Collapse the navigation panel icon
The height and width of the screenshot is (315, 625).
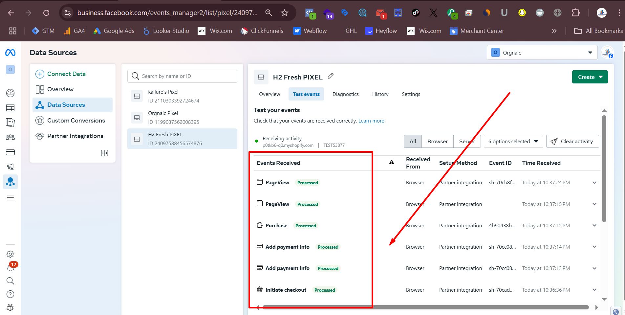(x=104, y=153)
